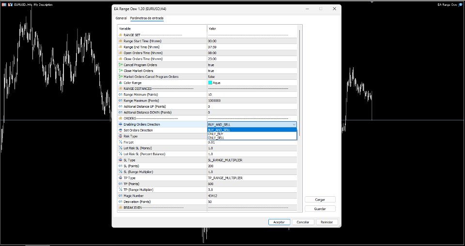Click the Set Orders Direction enum icon
This screenshot has height=246, width=465.
pyautogui.click(x=121, y=130)
